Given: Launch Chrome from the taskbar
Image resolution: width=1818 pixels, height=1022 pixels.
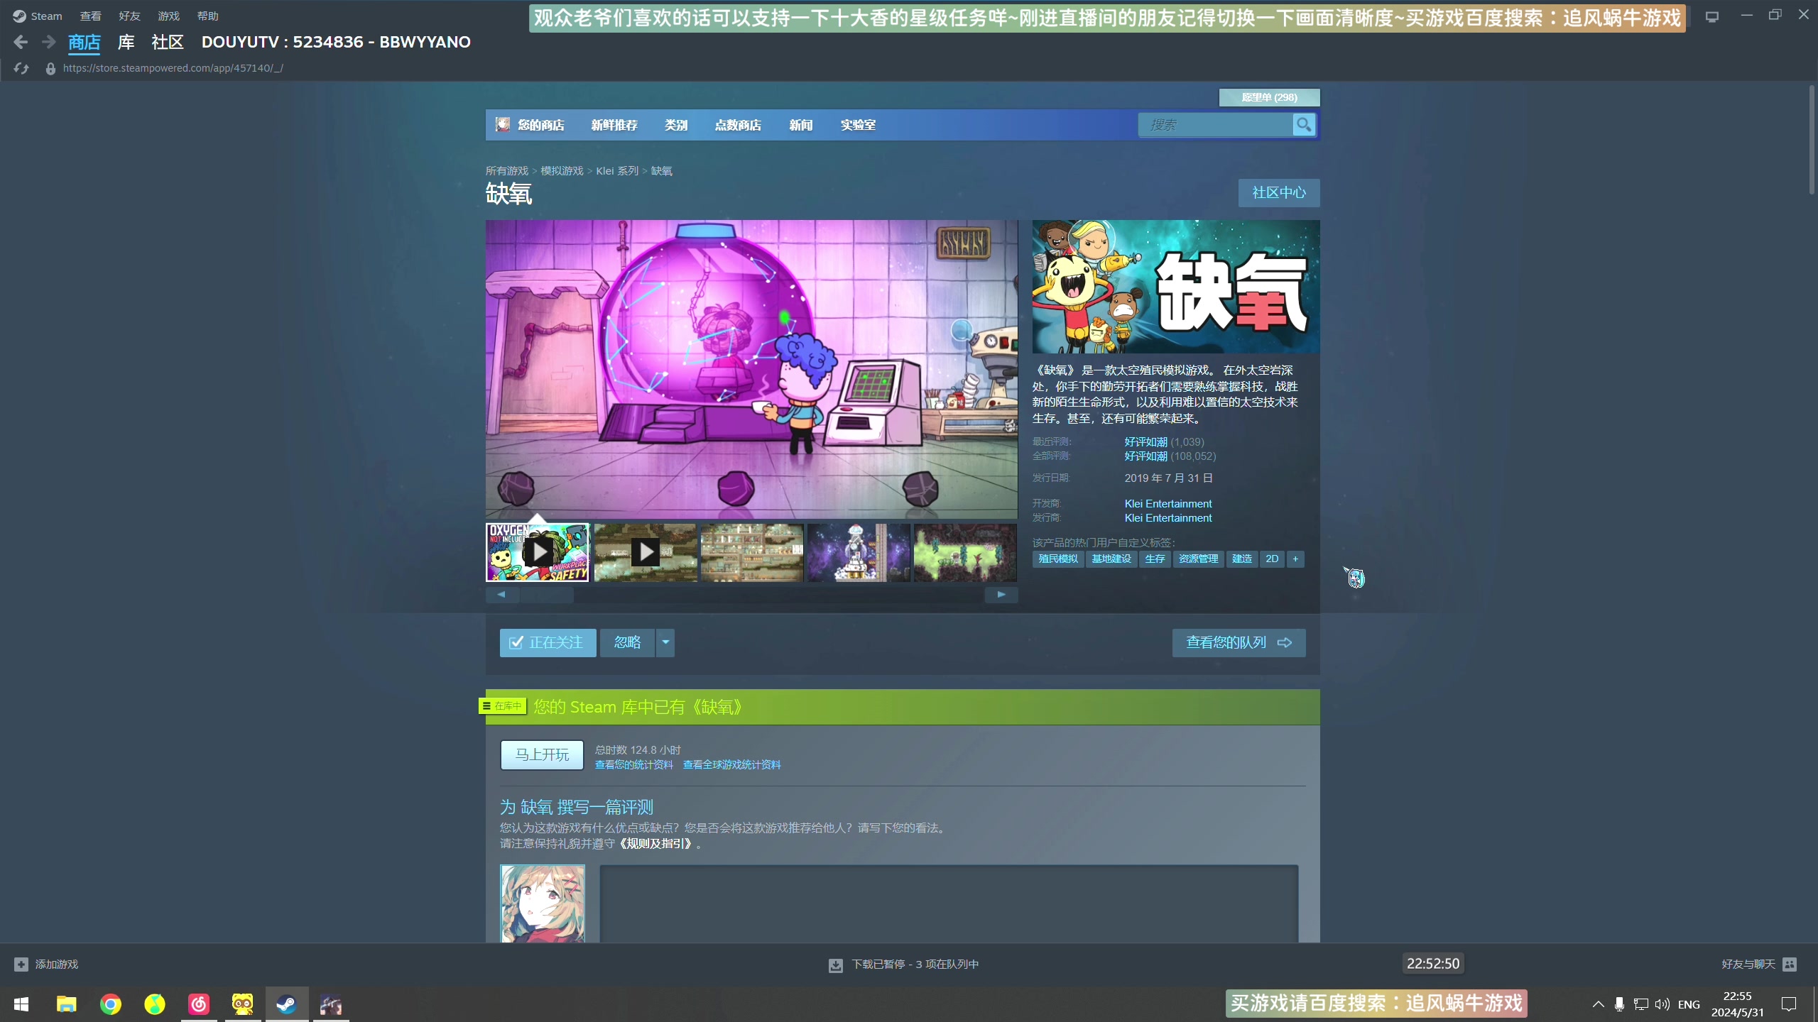Looking at the screenshot, I should pyautogui.click(x=110, y=1004).
